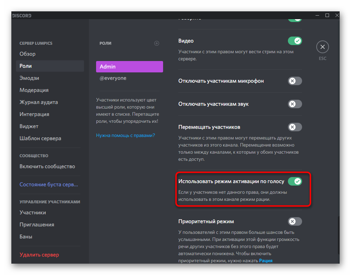Select the @everyone role
This screenshot has width=351, height=275.
(x=113, y=78)
